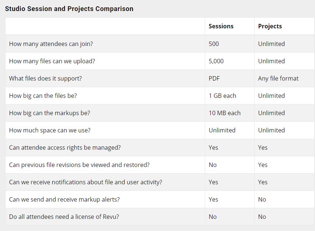Click the '1 GB each' cell
Viewport: 315px width, 231px height.
(x=223, y=96)
